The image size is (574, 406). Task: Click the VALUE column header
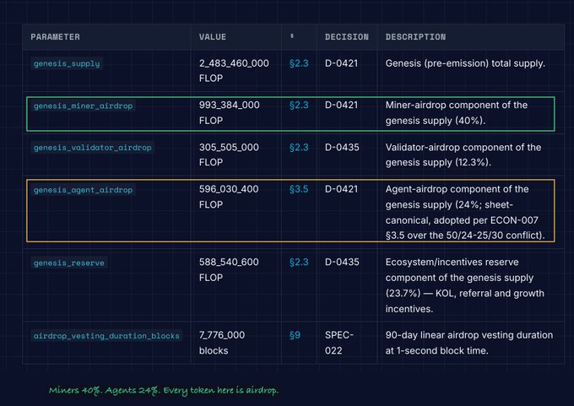213,37
